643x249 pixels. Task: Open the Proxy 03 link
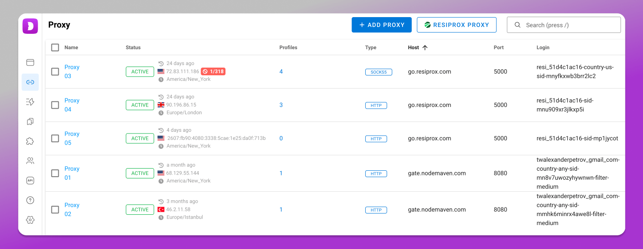click(x=72, y=71)
